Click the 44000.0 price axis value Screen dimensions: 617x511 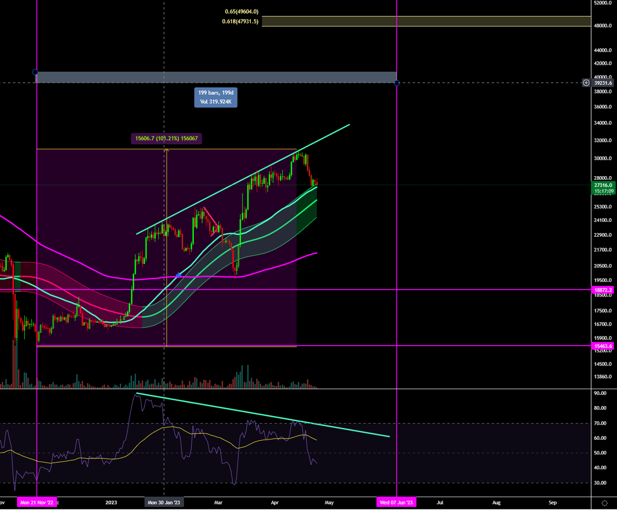pos(602,50)
